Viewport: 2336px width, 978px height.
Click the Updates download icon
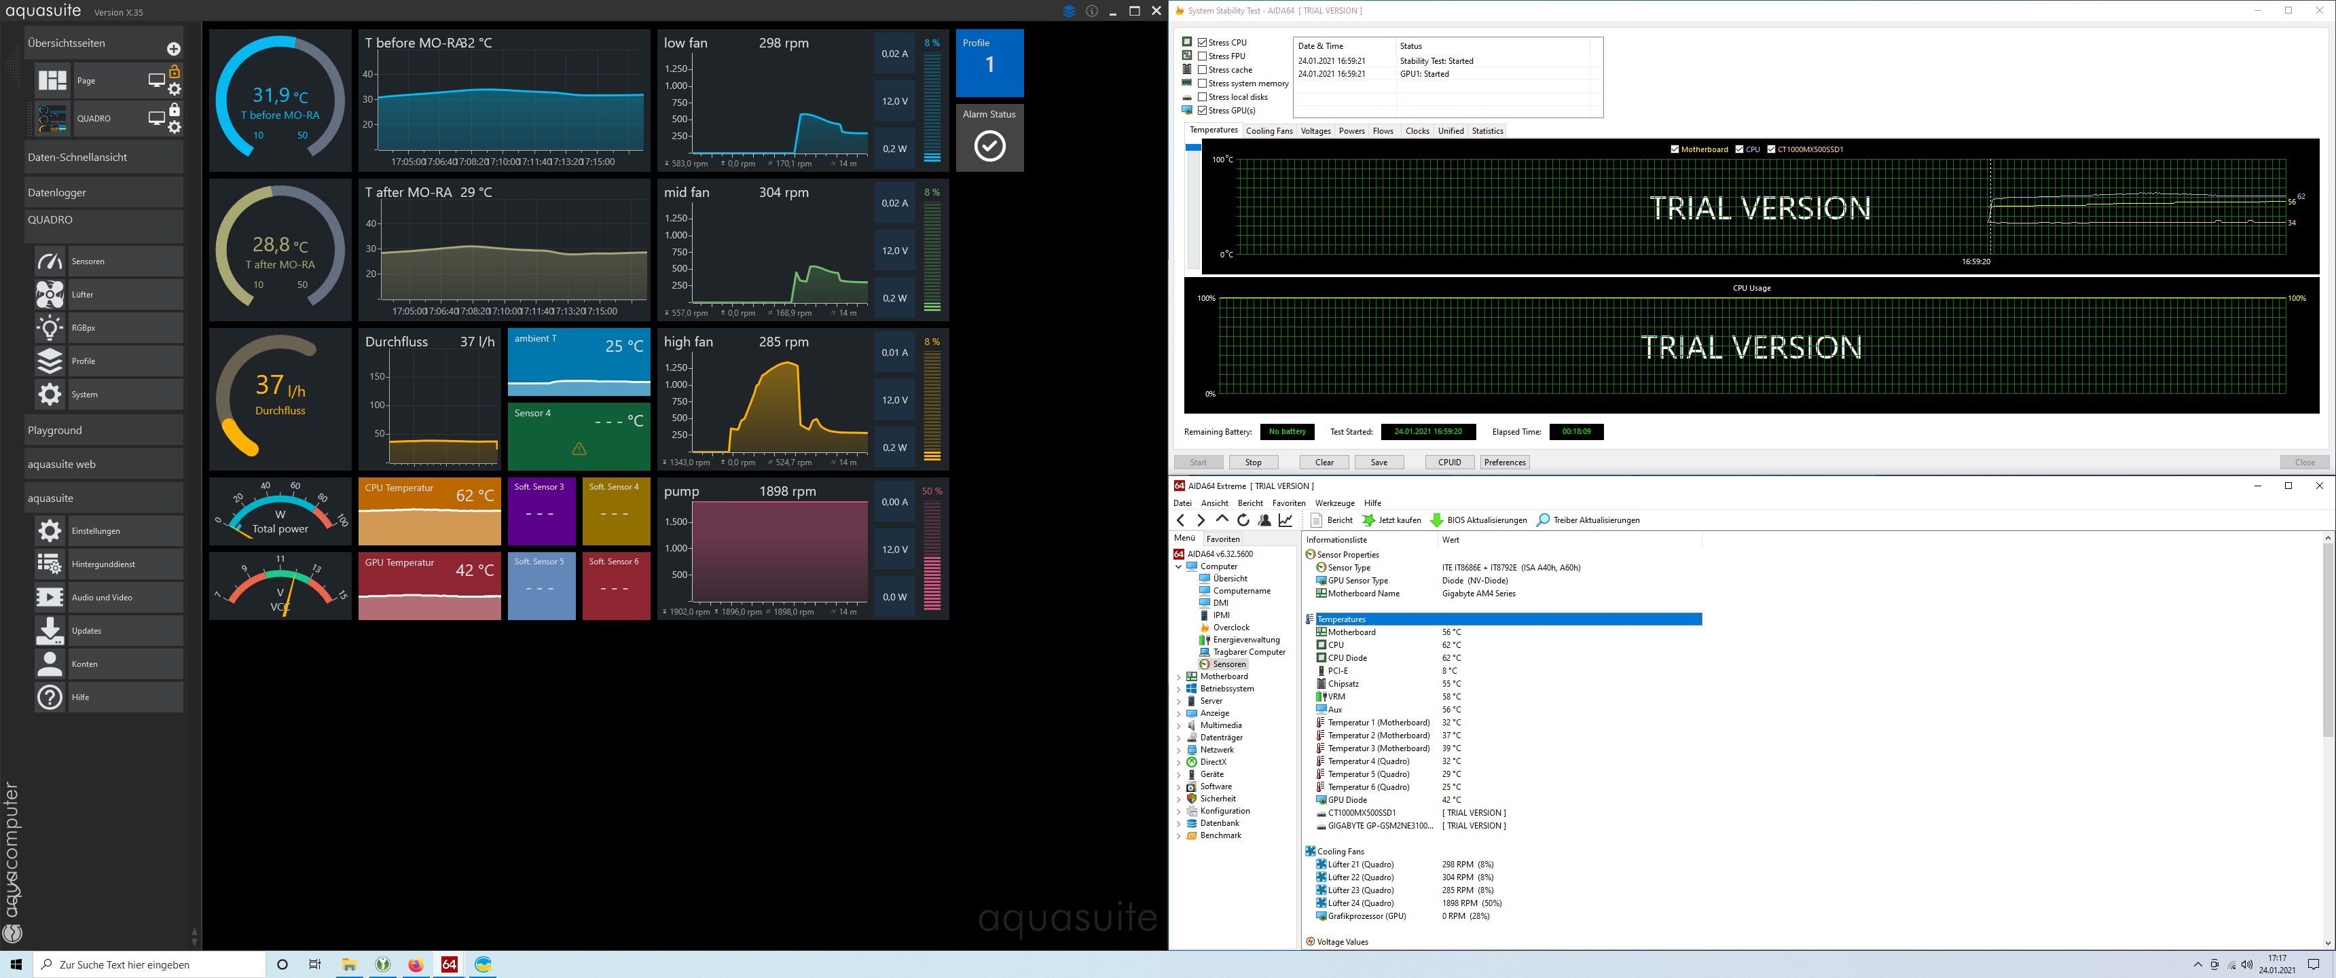50,630
